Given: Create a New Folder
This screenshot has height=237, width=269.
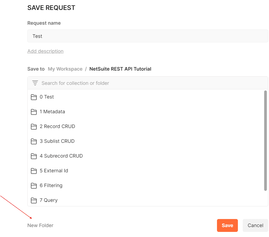Looking at the screenshot, I should pos(40,225).
